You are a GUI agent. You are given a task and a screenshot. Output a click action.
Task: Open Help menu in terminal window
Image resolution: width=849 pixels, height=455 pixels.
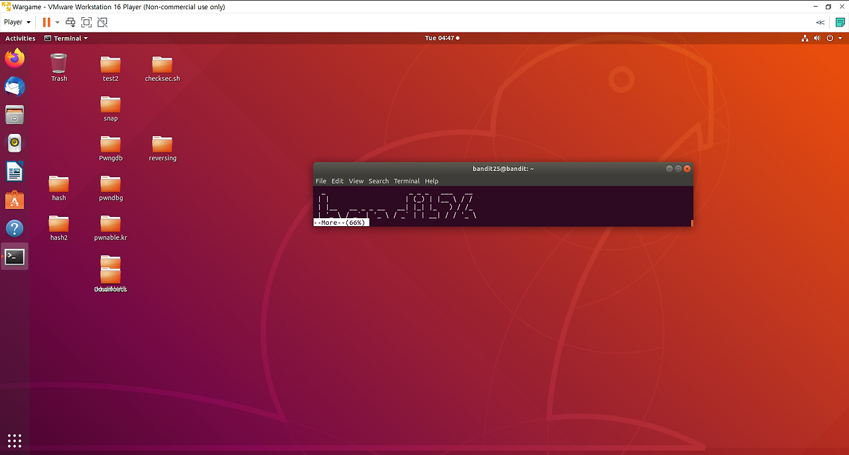coord(432,181)
